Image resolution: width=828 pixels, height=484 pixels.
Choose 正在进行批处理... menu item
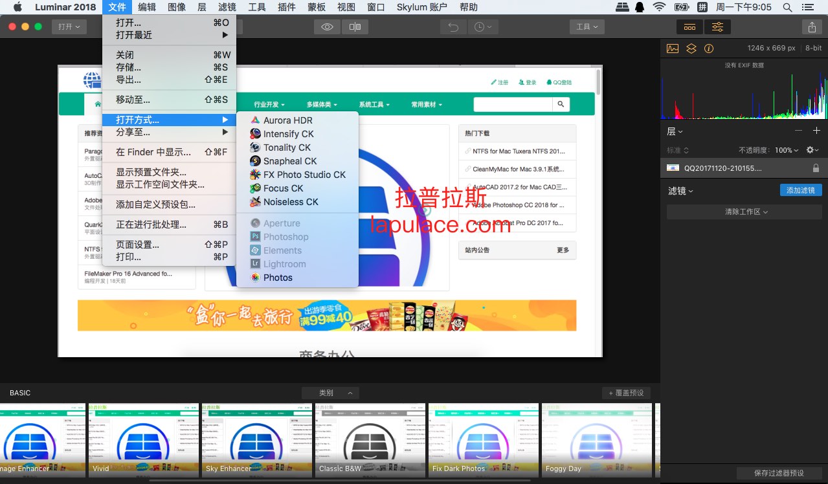click(169, 225)
